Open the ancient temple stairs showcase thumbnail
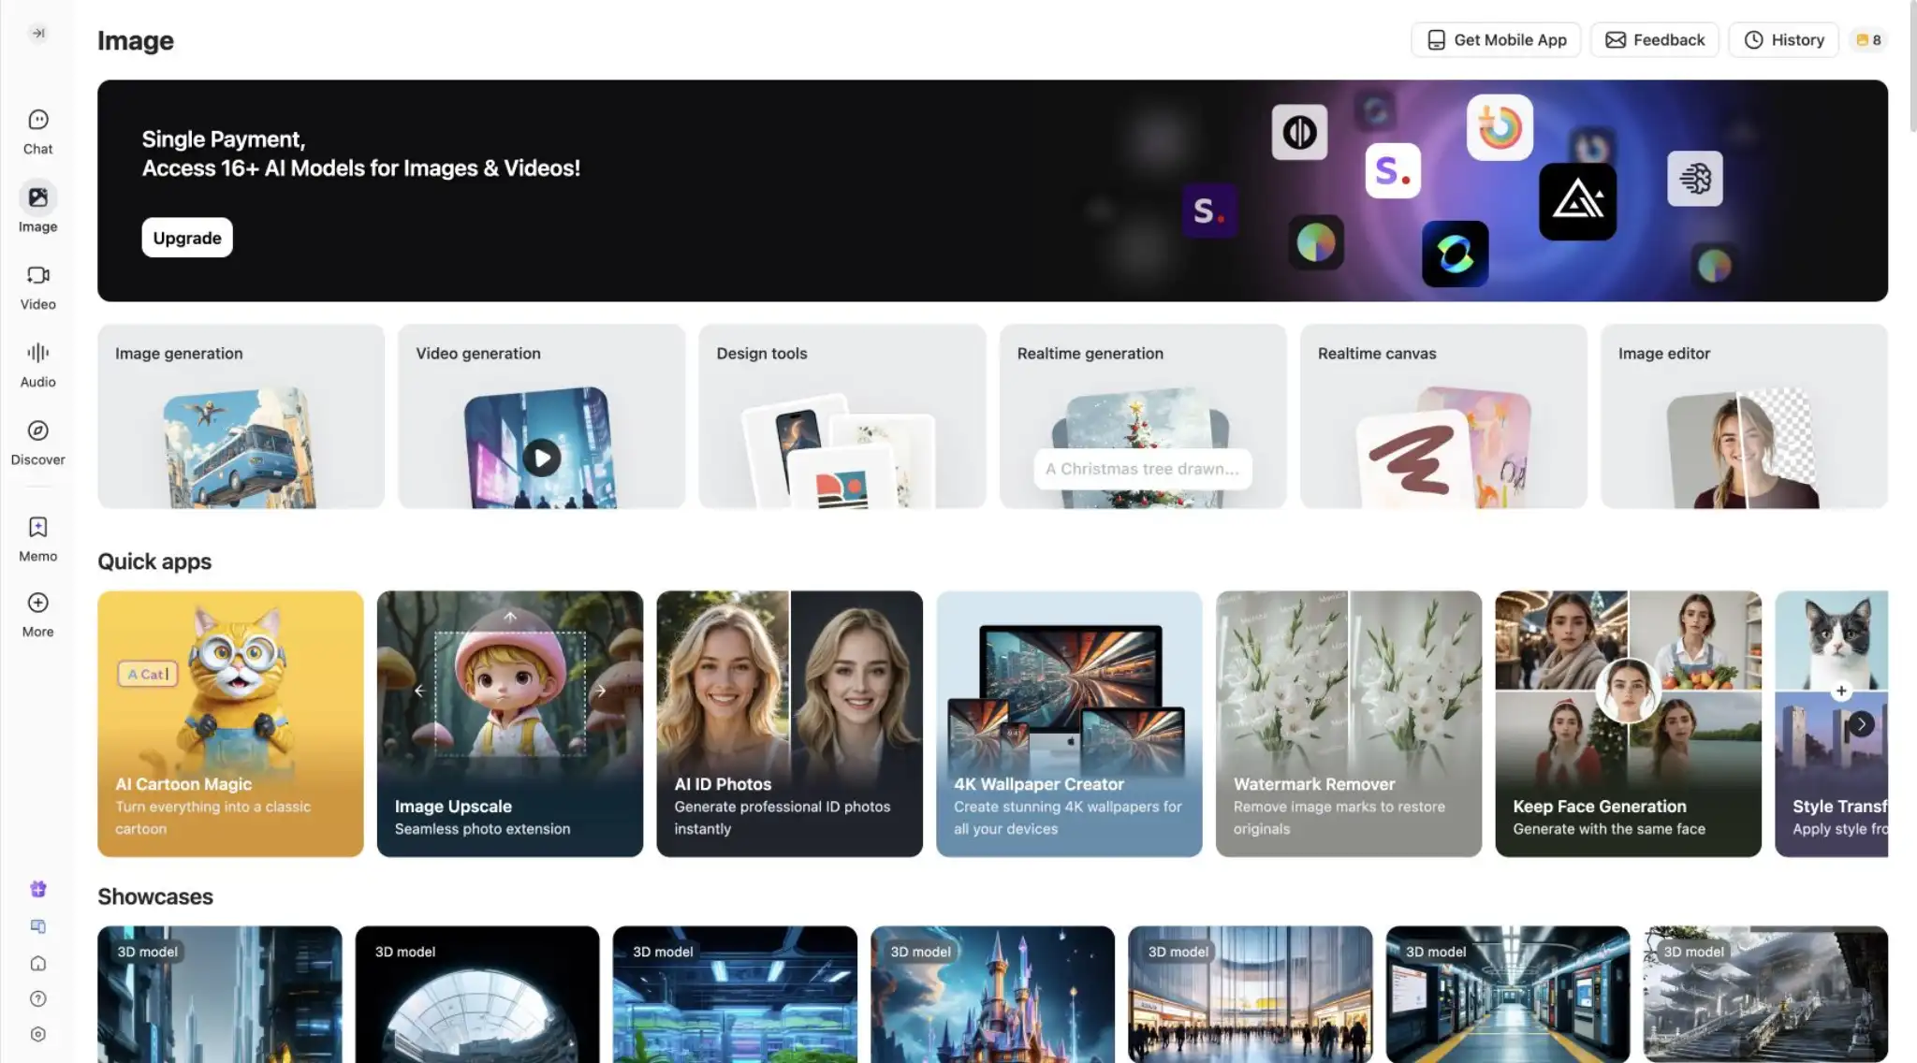This screenshot has width=1917, height=1063. point(1765,995)
